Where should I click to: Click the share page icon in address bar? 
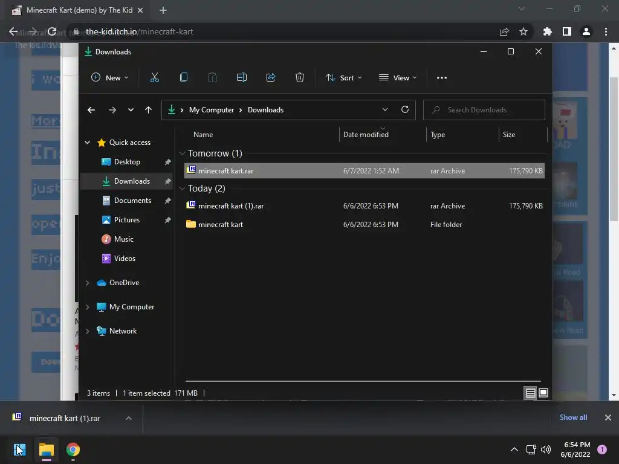click(x=504, y=31)
